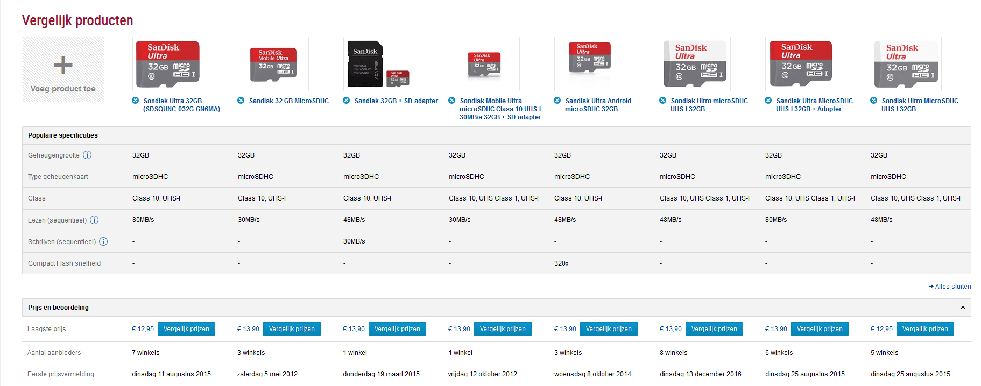981x386 pixels.
Task: Show info for Schrijven (sequentieel)
Action: 103,241
